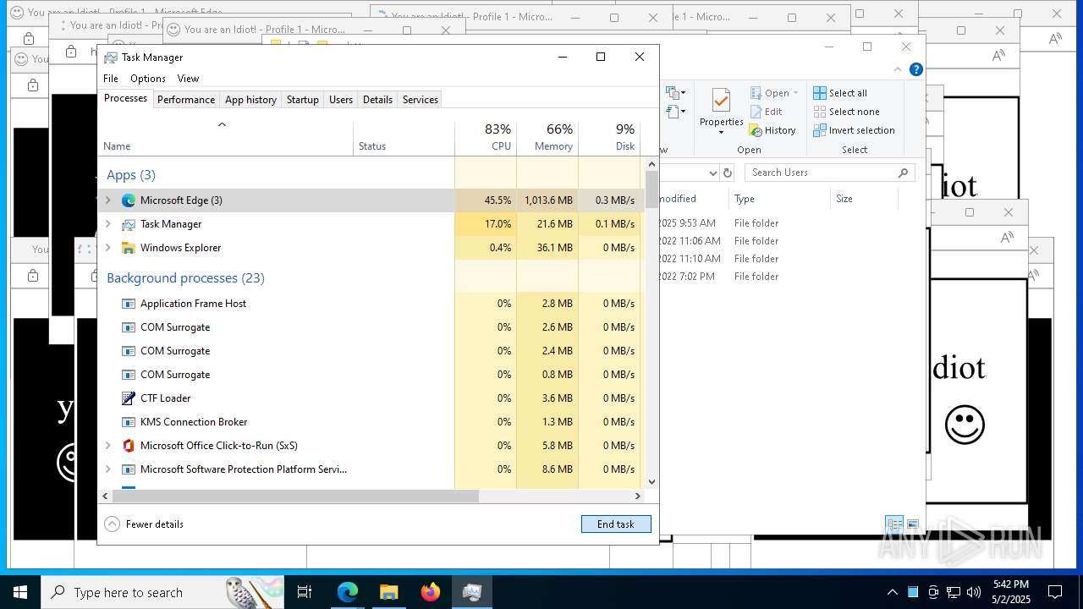Screen dimensions: 1083x609
Task: Sort processes by Disk column
Action: [609, 139]
